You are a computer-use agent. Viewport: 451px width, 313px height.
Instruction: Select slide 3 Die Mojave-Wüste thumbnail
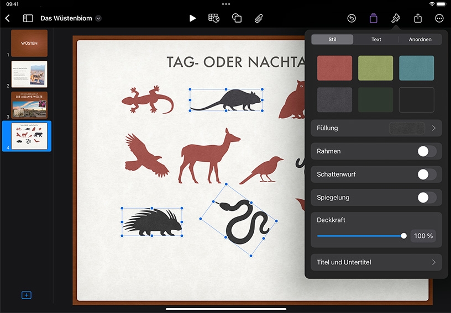[x=29, y=105]
